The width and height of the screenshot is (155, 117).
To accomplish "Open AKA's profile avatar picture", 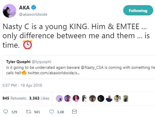I will [9, 11].
